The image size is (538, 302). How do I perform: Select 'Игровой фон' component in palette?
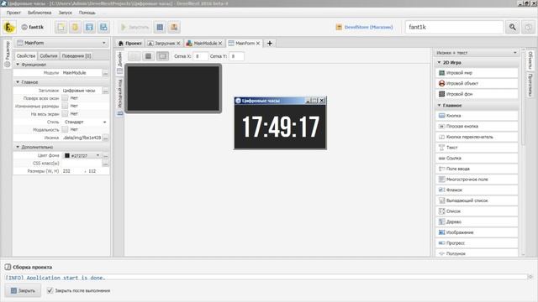tap(477, 94)
